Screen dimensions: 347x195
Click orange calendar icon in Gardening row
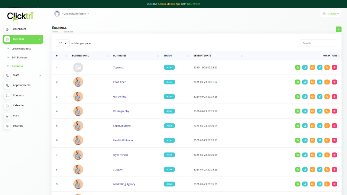click(x=312, y=97)
